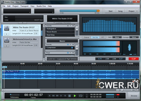Click the rewind button in transport
The width and height of the screenshot is (141, 101).
pyautogui.click(x=53, y=96)
